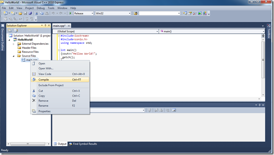Choose Rename in the context menu
This screenshot has height=155, width=274.
(x=60, y=106)
